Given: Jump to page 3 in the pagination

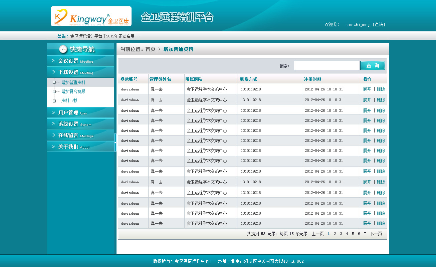Looking at the screenshot, I should (341, 234).
